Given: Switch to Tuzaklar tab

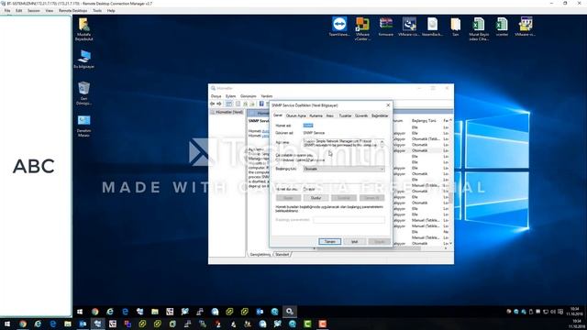Looking at the screenshot, I should pos(345,115).
